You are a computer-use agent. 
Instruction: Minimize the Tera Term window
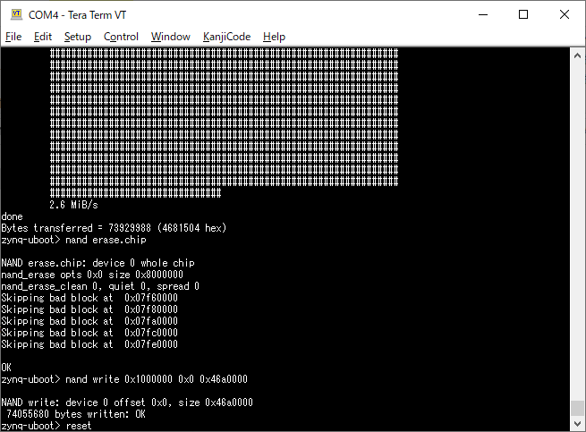483,15
